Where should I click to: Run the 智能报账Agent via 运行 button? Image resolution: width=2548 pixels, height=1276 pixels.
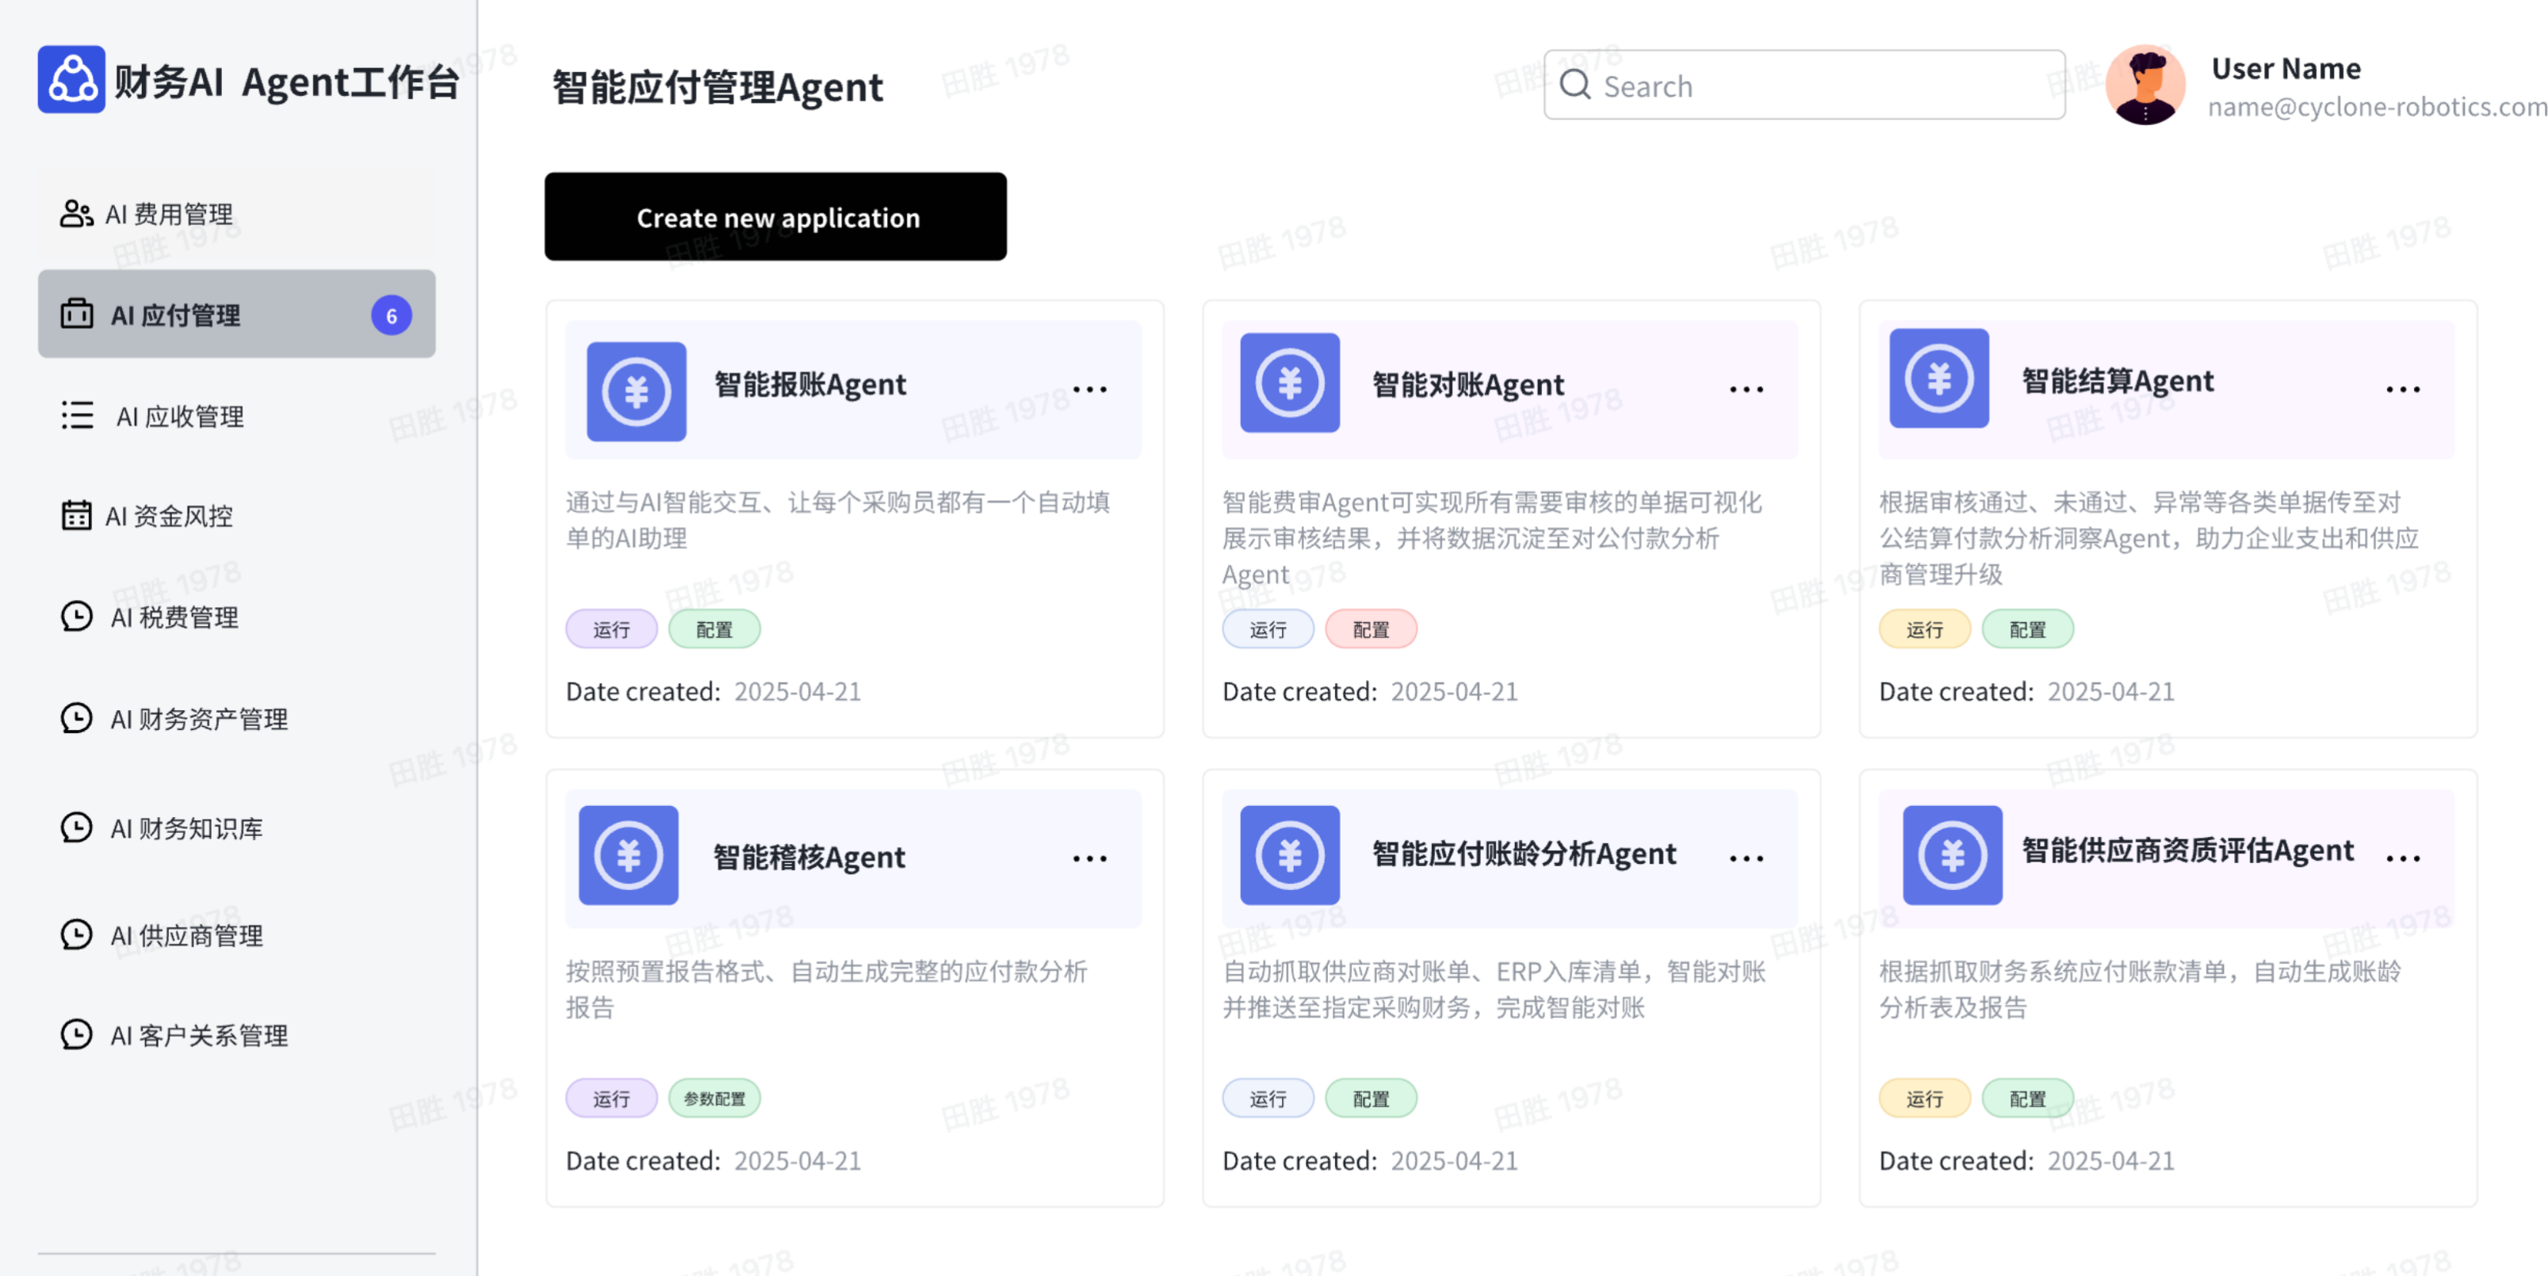pyautogui.click(x=611, y=628)
